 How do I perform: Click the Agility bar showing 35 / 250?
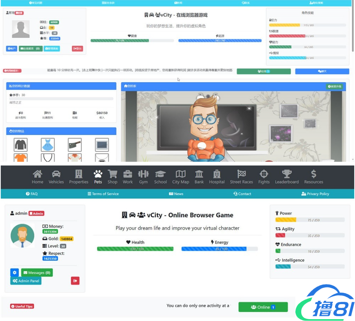(310, 235)
